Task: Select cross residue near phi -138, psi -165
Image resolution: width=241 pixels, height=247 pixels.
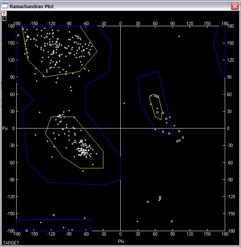Action: 41,222
